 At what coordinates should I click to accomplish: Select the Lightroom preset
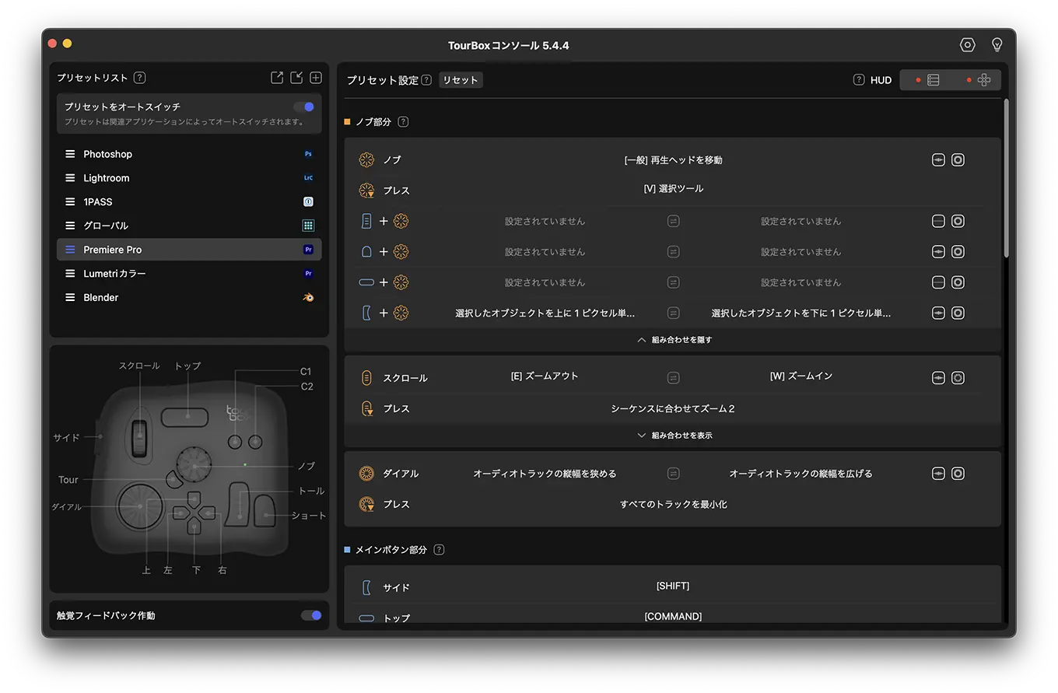(x=189, y=178)
